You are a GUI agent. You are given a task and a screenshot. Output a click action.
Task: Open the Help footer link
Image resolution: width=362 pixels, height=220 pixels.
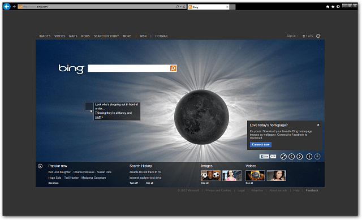point(296,191)
